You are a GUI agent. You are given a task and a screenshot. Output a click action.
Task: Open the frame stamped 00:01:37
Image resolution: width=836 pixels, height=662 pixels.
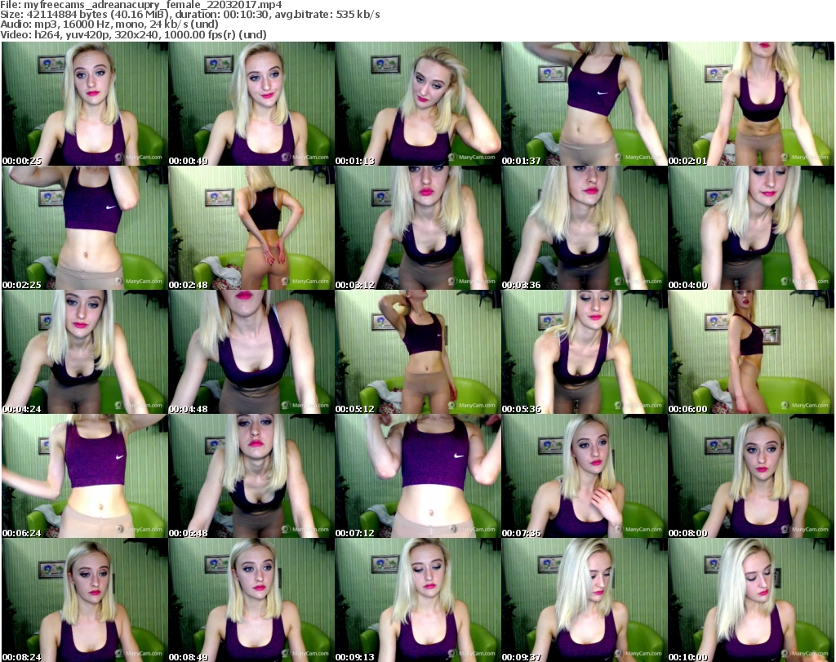585,104
